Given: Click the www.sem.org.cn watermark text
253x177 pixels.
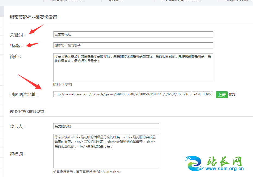Looking at the screenshot, I should point(224,169).
